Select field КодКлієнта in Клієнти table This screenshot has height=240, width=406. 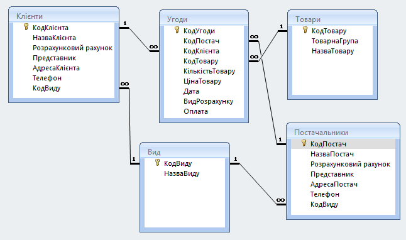click(50, 28)
